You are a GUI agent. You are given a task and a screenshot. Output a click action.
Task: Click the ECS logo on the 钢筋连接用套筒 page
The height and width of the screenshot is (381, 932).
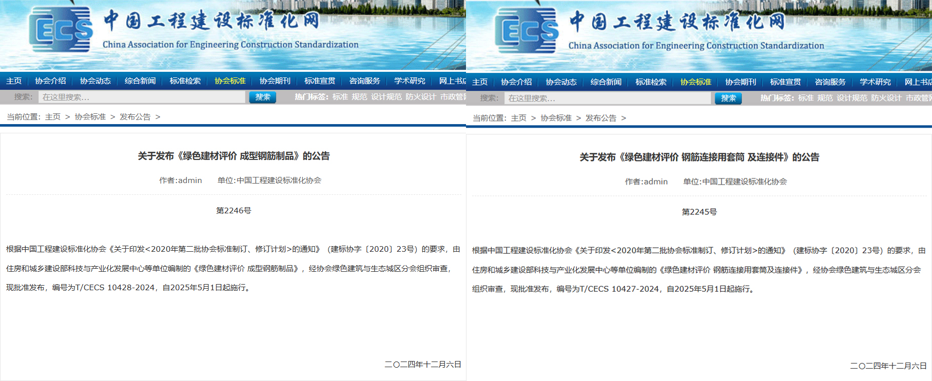(x=527, y=32)
